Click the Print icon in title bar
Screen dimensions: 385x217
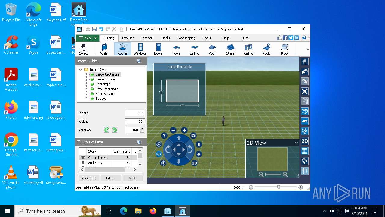click(88, 29)
